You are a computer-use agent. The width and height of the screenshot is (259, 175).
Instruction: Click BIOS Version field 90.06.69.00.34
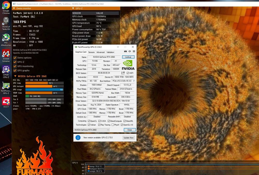click(104, 73)
